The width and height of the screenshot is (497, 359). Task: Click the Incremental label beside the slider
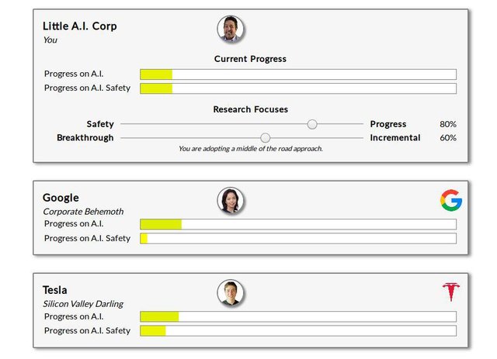tap(395, 138)
